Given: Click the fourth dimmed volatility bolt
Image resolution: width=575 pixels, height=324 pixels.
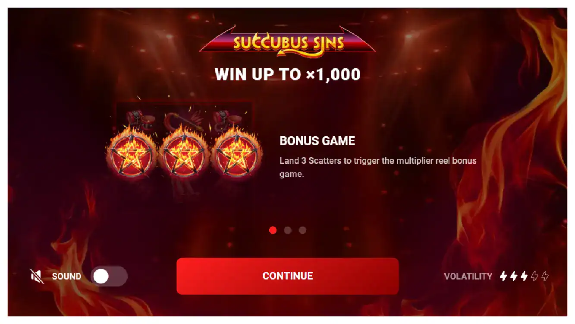Looking at the screenshot, I should coord(534,276).
